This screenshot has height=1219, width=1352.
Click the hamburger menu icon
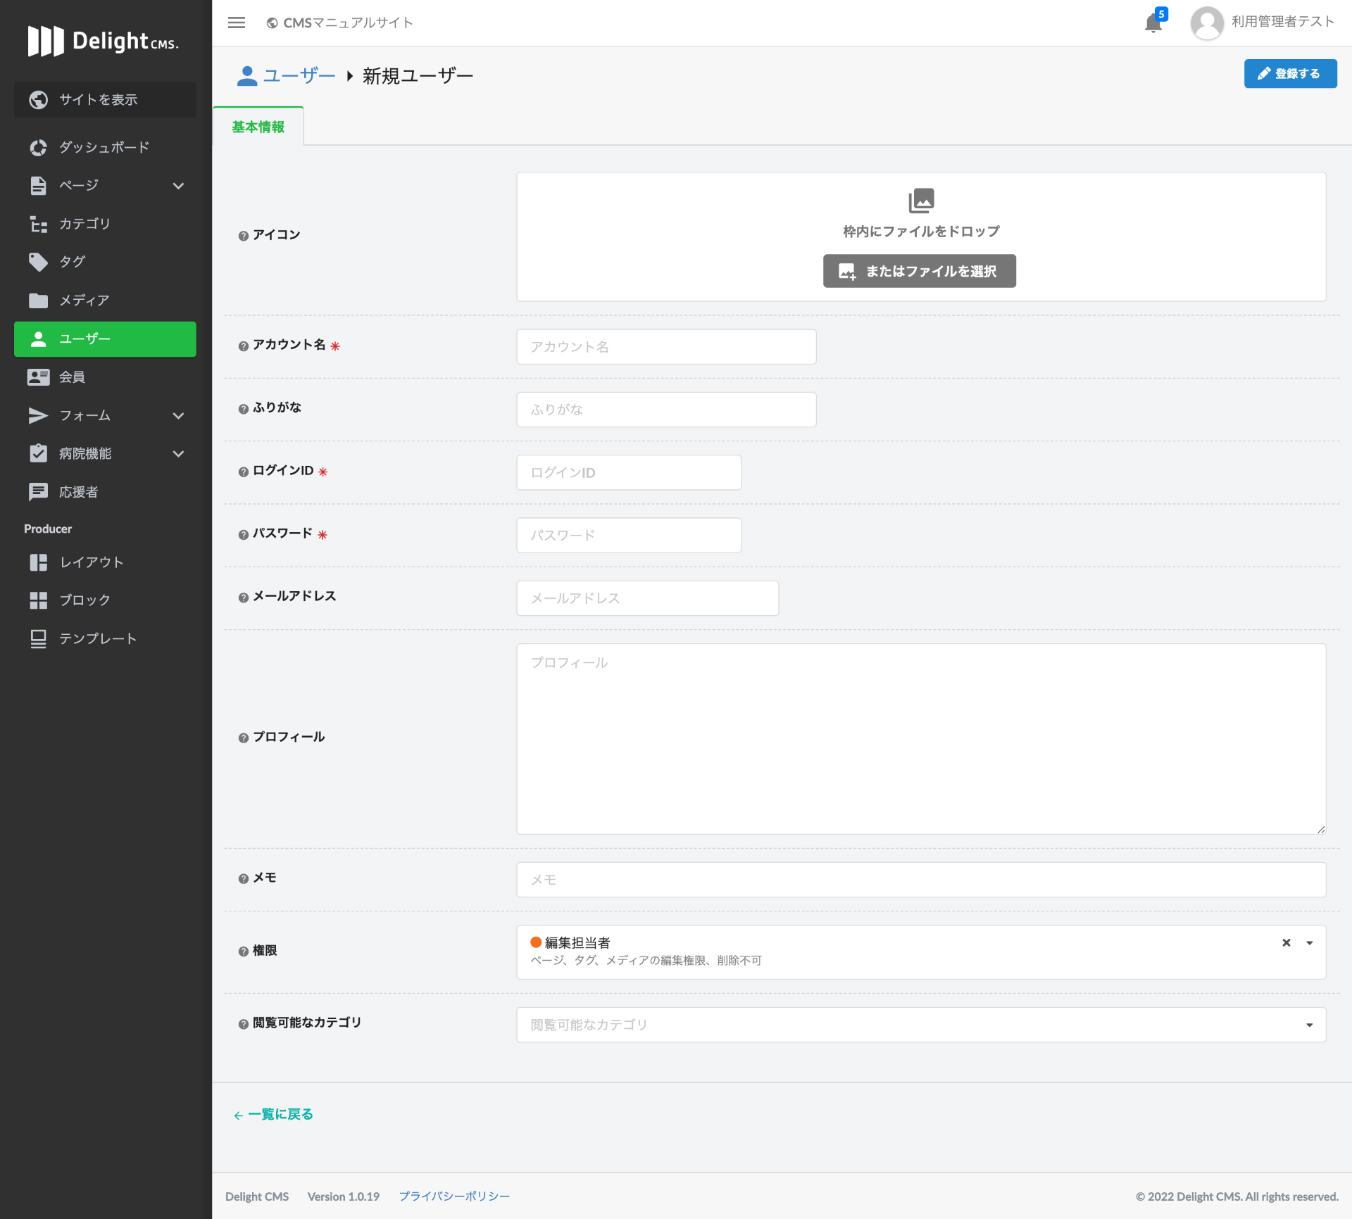tap(237, 23)
